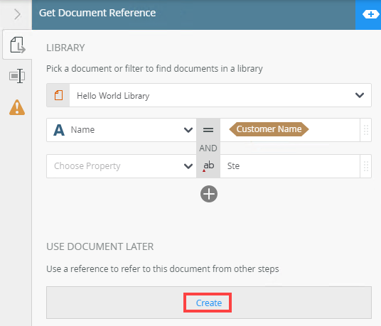The width and height of the screenshot is (381, 326).
Task: Click the ab text operator icon
Action: [x=208, y=166]
